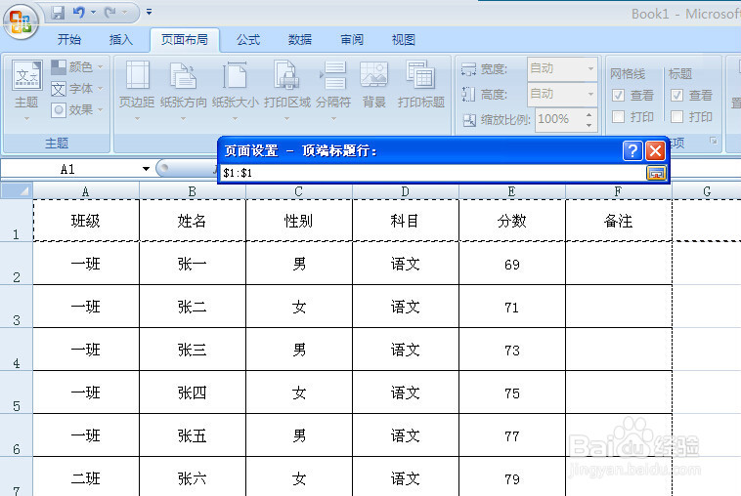Click the header cell 分数
The height and width of the screenshot is (496, 741).
click(512, 221)
